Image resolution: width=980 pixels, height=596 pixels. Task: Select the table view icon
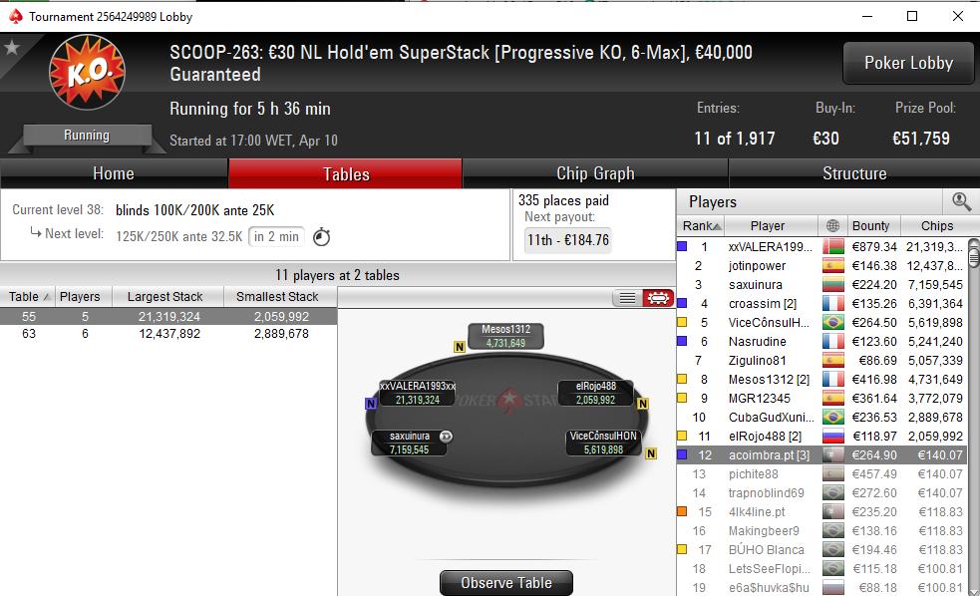coord(658,298)
